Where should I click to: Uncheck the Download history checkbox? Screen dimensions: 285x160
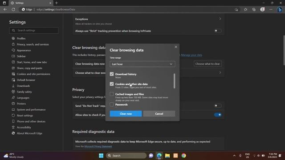pos(112,74)
